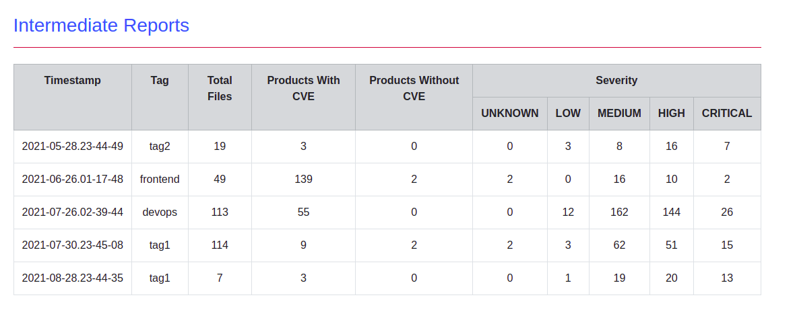This screenshot has height=312, width=795.
Task: Click the Tag column header
Action: [160, 97]
